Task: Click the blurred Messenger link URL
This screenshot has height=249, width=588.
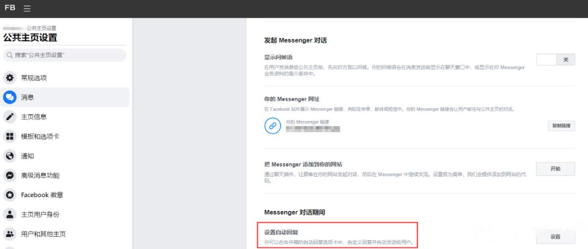Action: tap(313, 129)
